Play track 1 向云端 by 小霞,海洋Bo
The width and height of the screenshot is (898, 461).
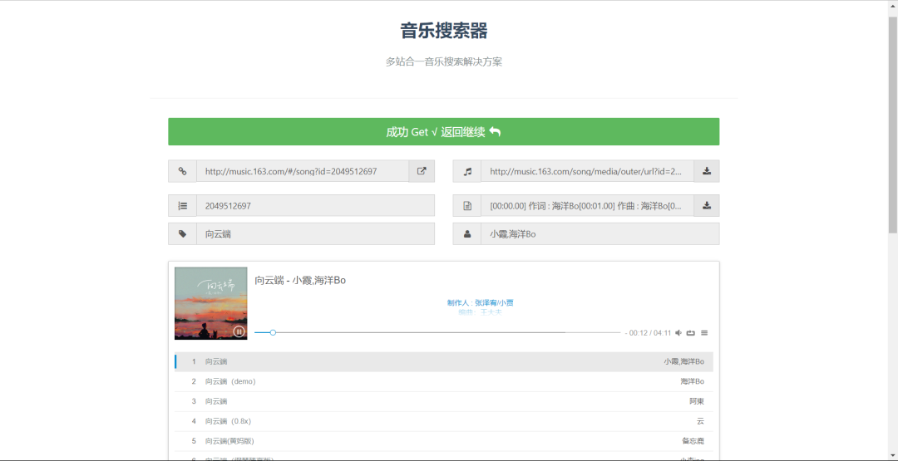tap(444, 361)
